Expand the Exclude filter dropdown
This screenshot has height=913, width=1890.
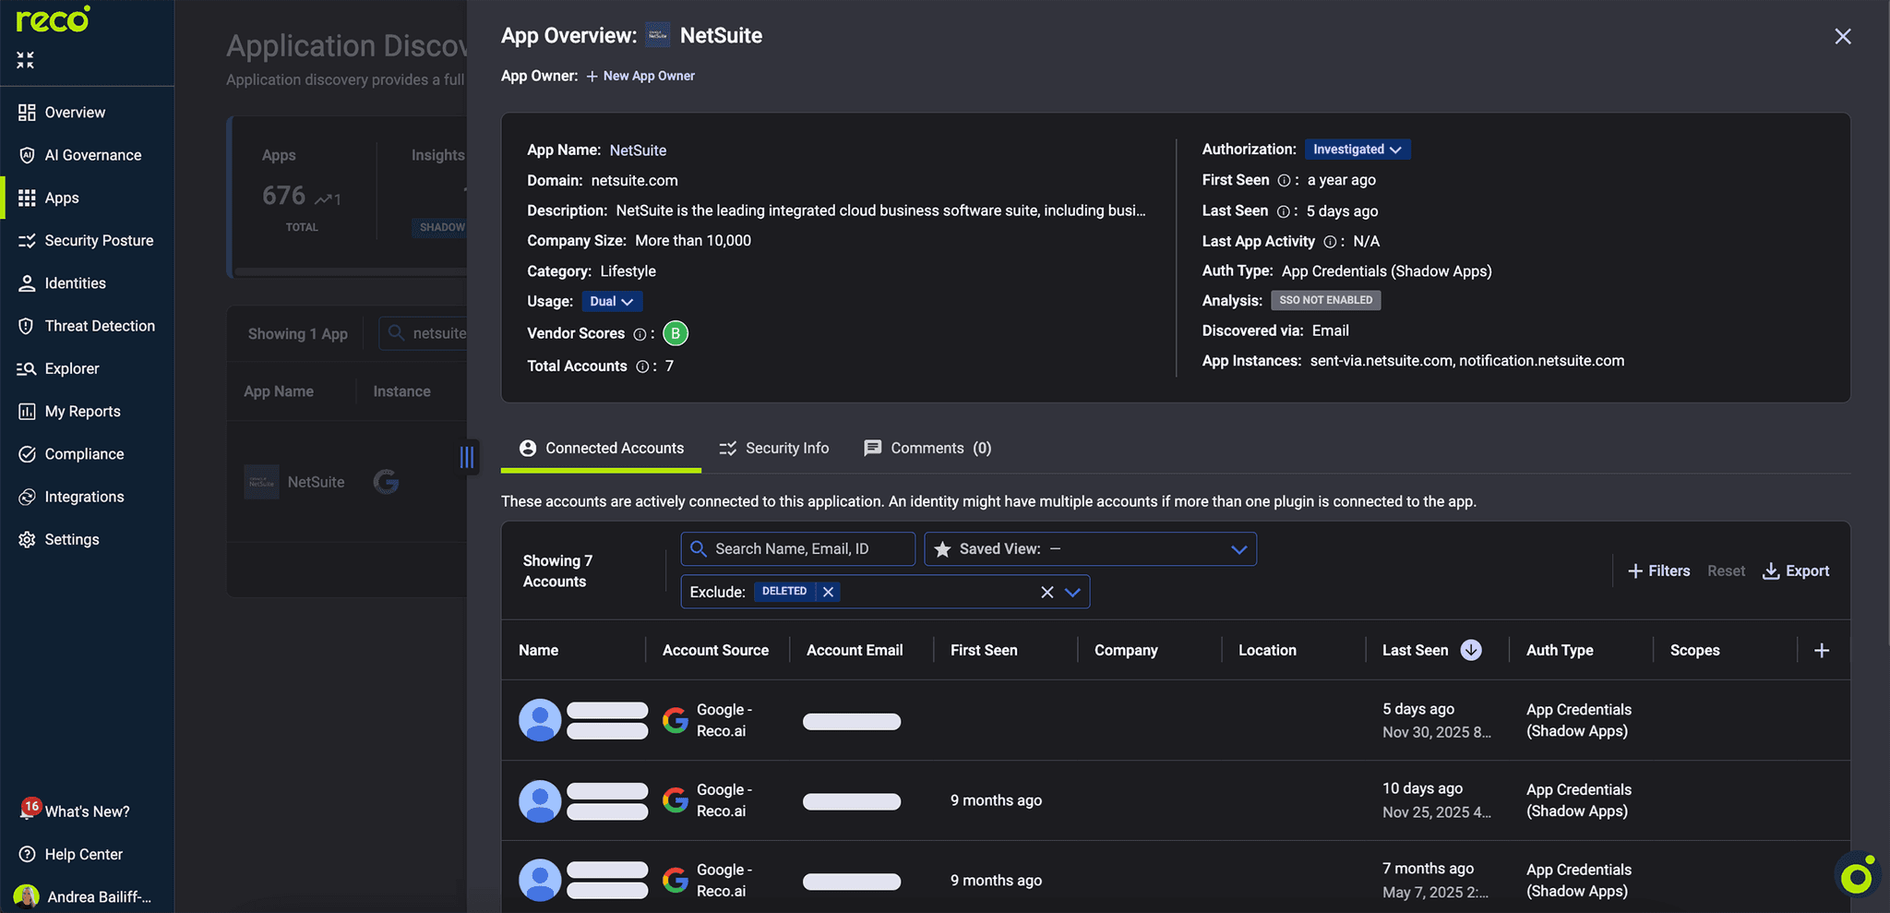tap(1072, 593)
